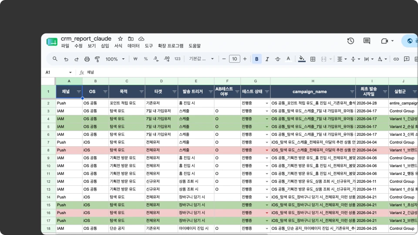Toggle strikethrough formatting button

click(277, 59)
